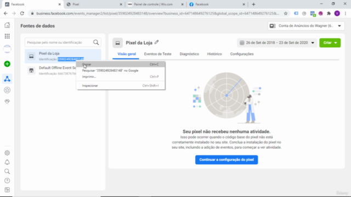Click the report a problem icon at sidebar bottom
Viewport: 351px width, 197px height.
pyautogui.click(x=7, y=190)
